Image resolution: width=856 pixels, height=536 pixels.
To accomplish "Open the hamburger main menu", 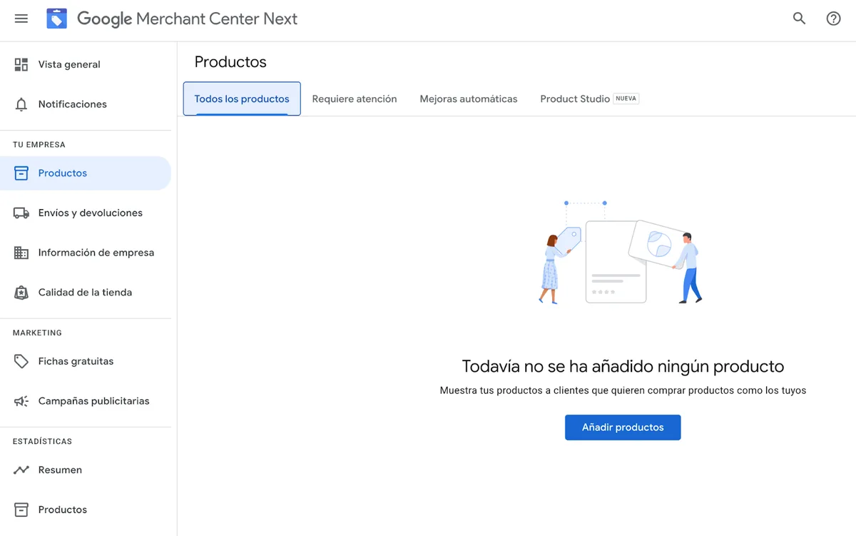I will [21, 19].
